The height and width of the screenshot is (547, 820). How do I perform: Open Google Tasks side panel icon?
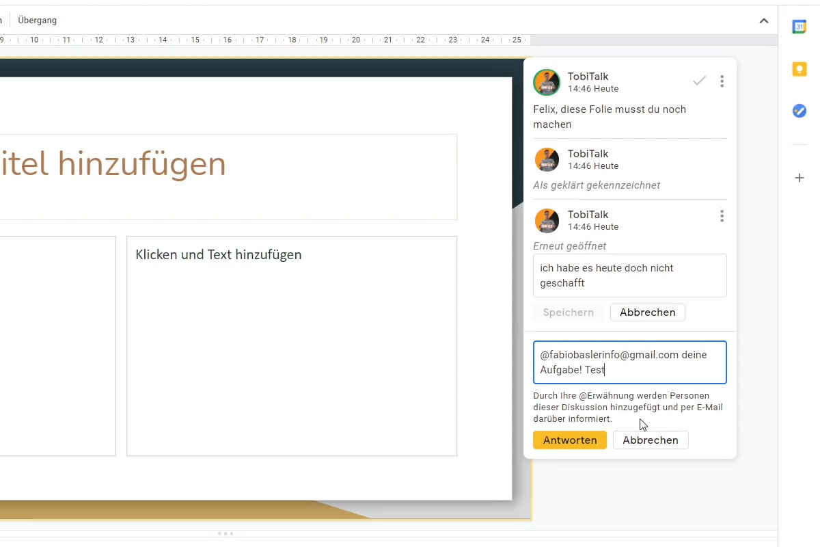(799, 111)
